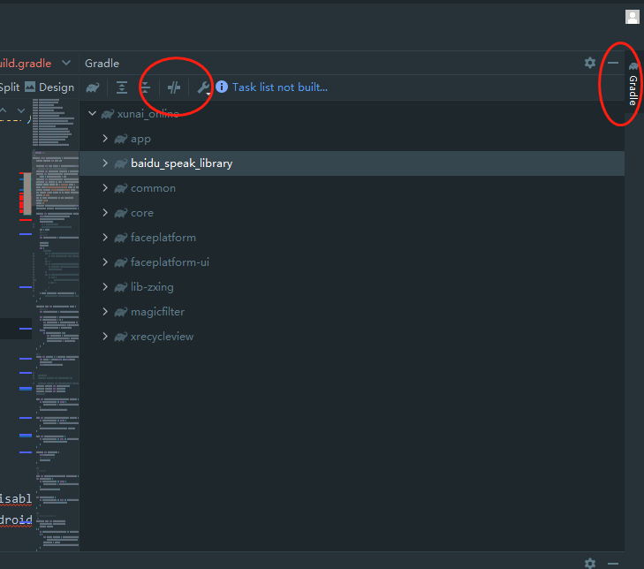Screen dimensions: 644x569
Task: Expand the baidu_speak_library module
Action: click(x=105, y=163)
